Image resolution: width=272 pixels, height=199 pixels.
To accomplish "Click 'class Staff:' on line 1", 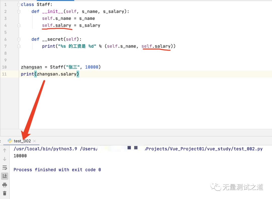I will coord(37,5).
